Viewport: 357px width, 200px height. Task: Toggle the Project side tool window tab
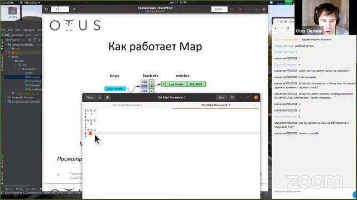2,44
